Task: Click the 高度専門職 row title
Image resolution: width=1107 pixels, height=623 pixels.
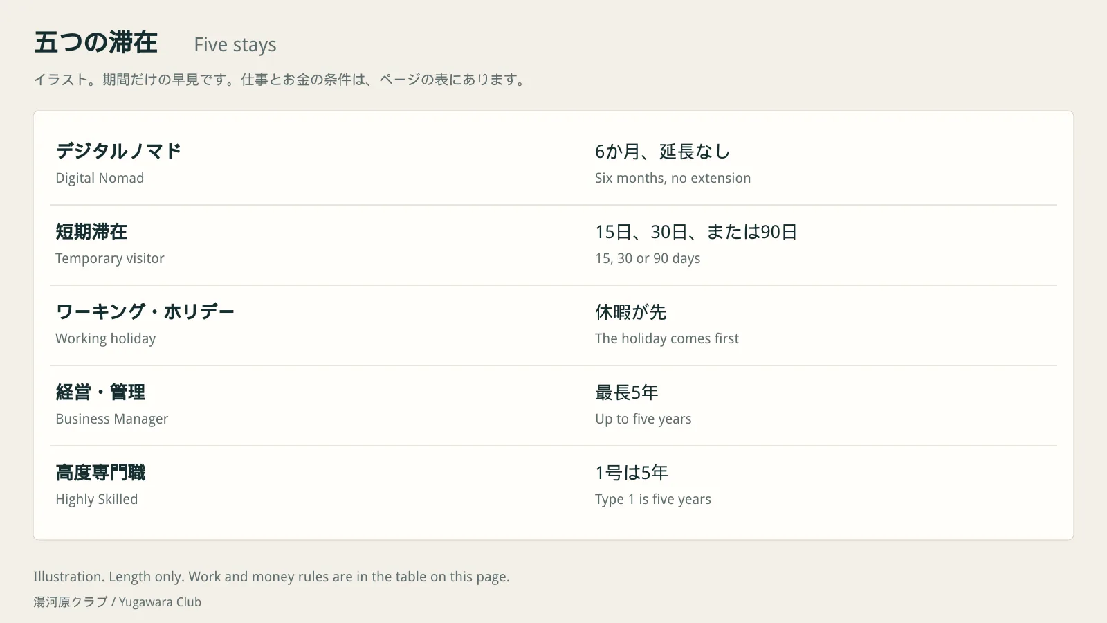Action: [100, 472]
